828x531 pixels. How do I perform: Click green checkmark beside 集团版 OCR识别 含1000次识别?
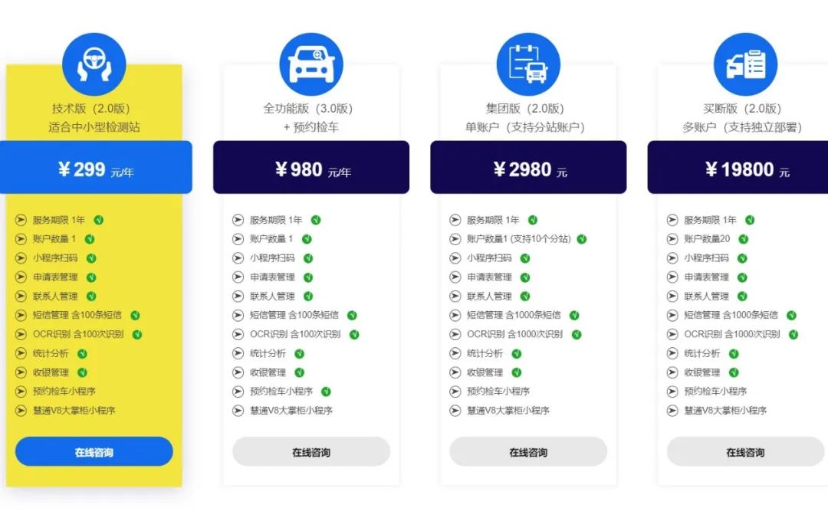576,334
